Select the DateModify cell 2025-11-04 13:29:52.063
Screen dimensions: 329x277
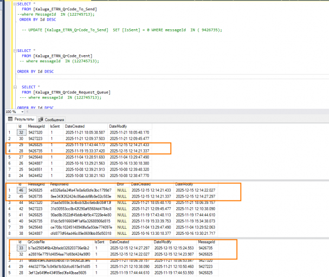coord(196,227)
